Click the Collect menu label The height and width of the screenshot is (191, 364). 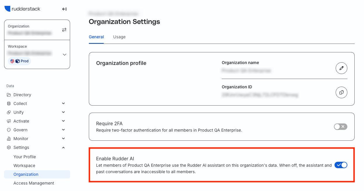(x=20, y=104)
